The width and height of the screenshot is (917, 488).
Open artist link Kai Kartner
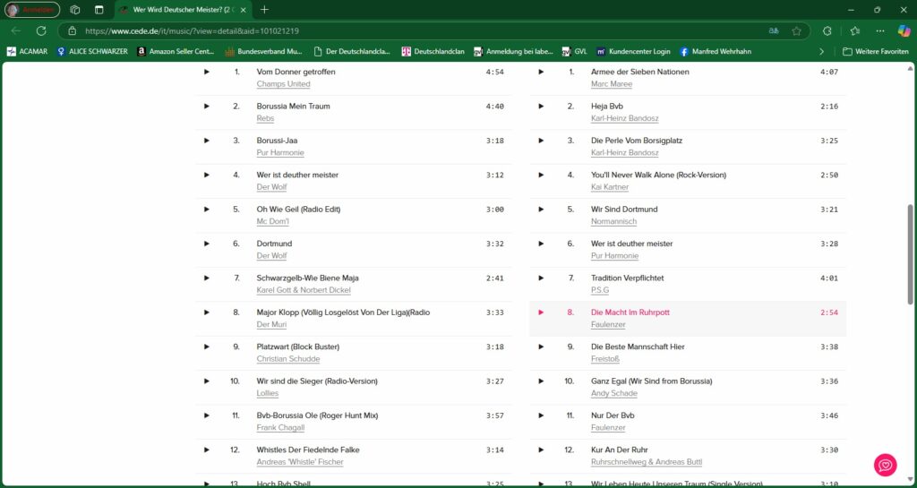610,187
